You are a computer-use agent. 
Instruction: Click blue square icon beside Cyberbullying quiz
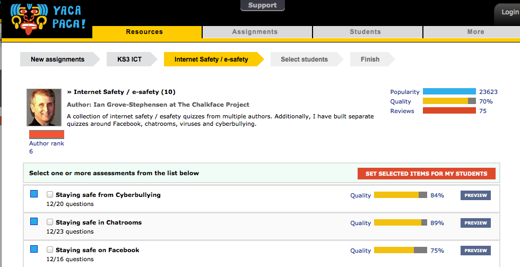coord(34,194)
